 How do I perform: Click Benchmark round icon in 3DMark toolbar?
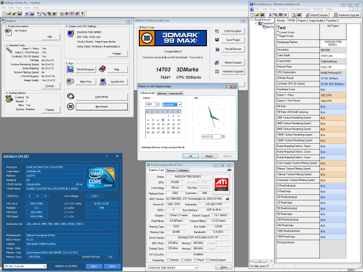(67, 14)
